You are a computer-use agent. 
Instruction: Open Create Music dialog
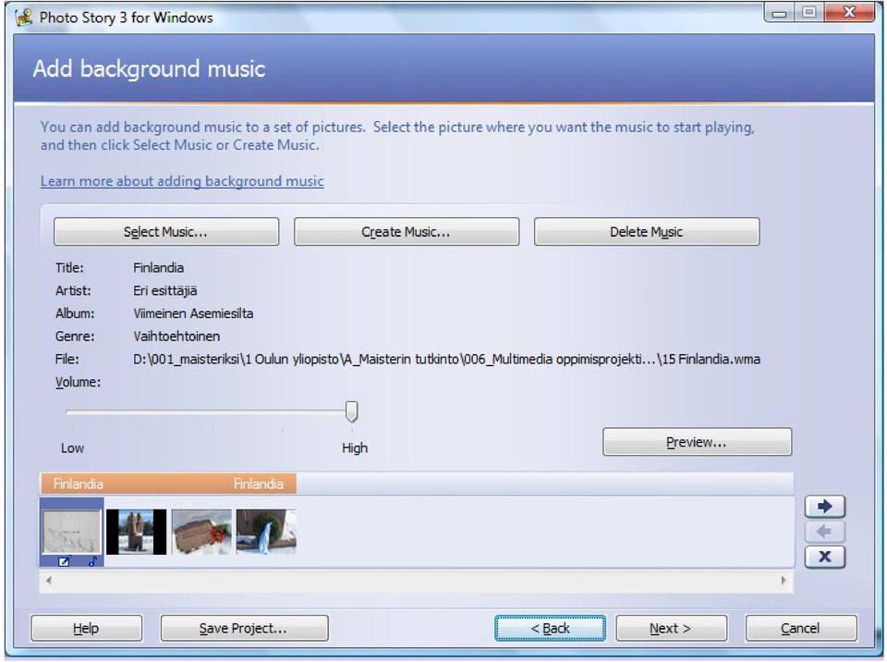click(407, 232)
